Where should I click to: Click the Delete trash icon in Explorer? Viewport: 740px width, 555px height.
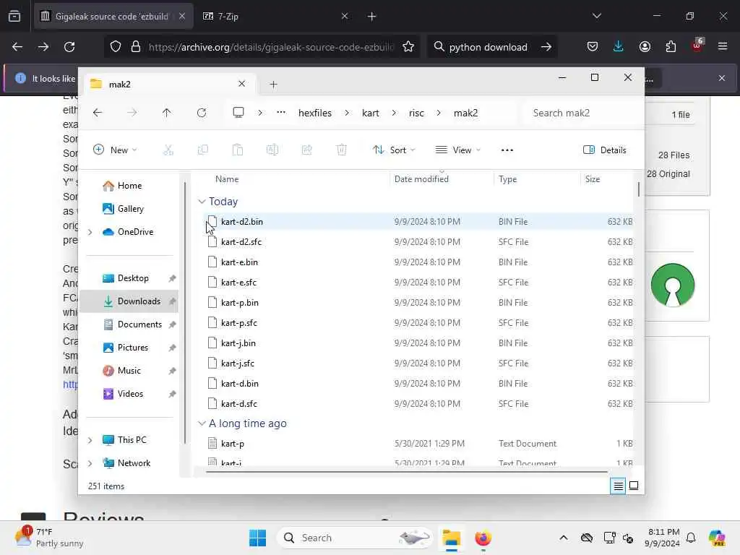(x=342, y=150)
